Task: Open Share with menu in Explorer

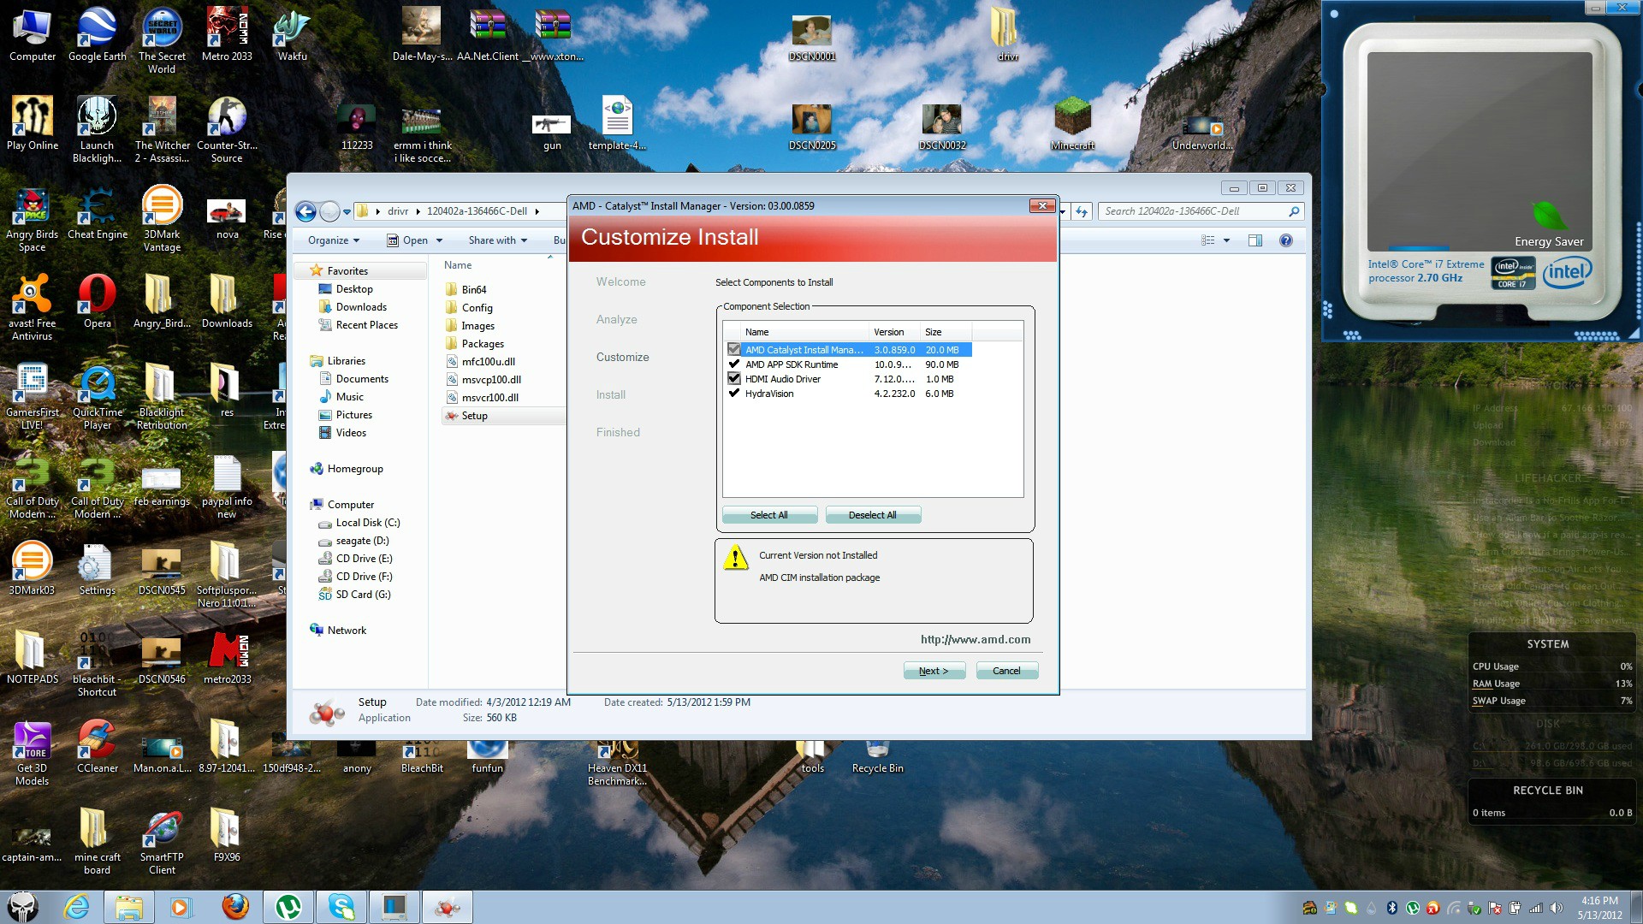Action: (x=497, y=240)
